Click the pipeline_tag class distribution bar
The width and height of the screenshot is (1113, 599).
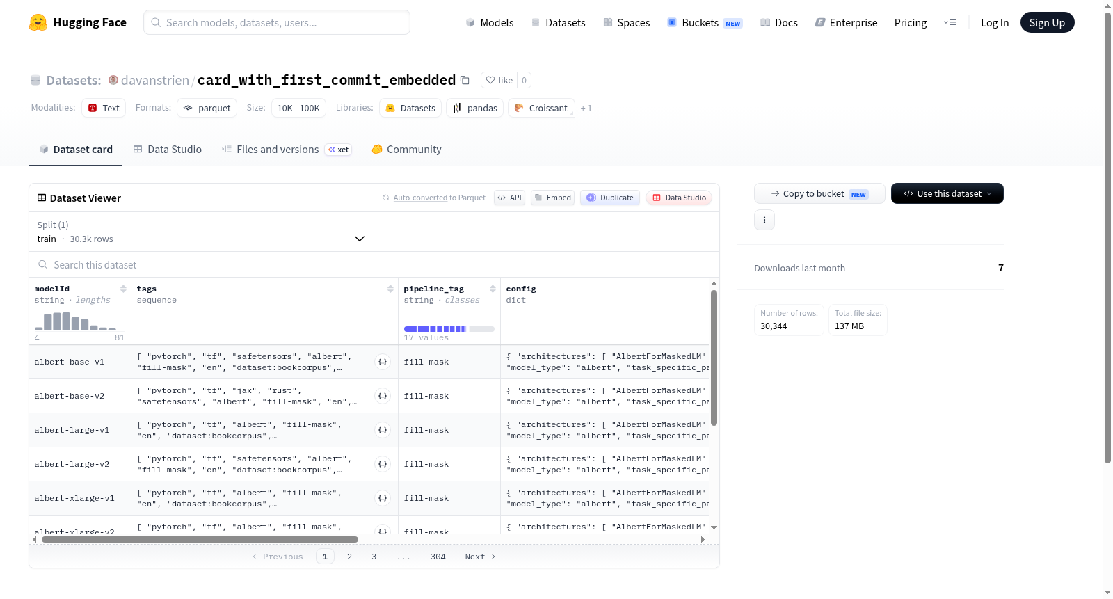[x=449, y=328]
